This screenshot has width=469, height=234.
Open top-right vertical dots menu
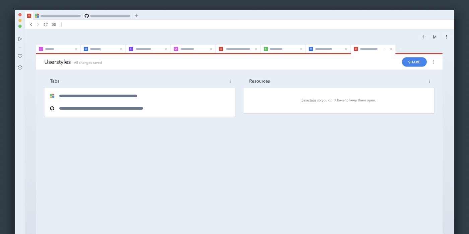(446, 37)
